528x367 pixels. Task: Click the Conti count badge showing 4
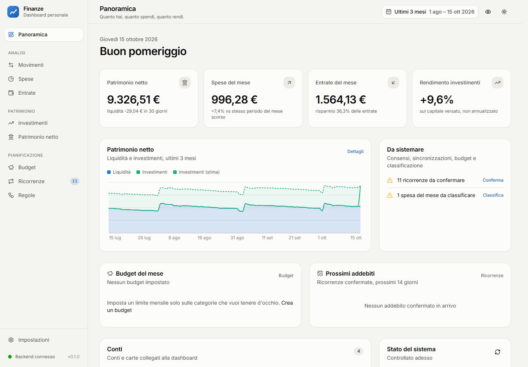[x=359, y=351]
